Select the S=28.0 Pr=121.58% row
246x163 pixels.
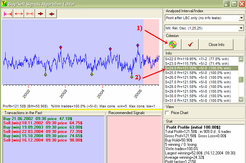(x=201, y=87)
